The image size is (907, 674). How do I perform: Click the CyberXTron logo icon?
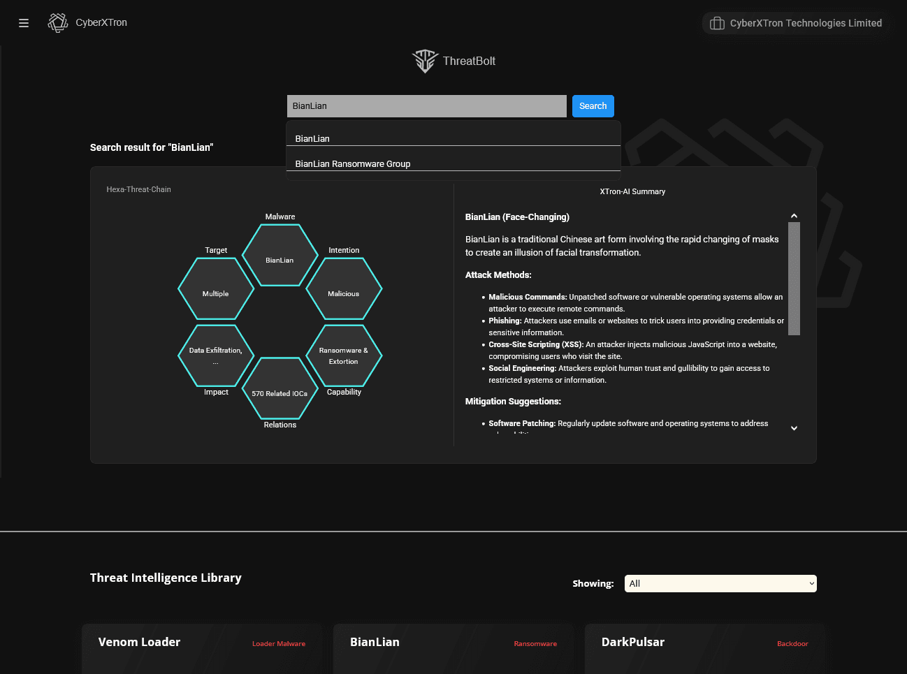(x=57, y=22)
